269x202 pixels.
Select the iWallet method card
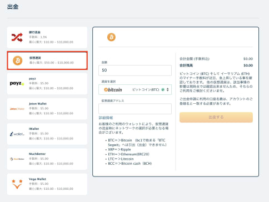tap(47, 134)
